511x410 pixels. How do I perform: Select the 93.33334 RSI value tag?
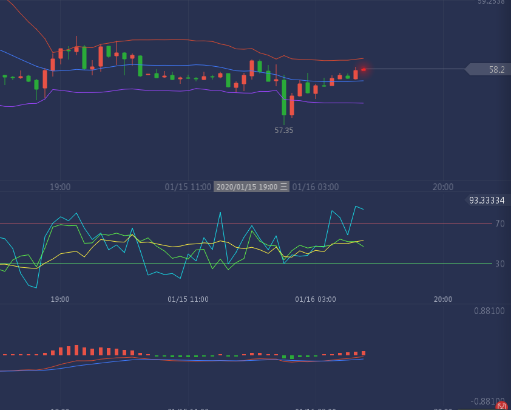pos(487,200)
